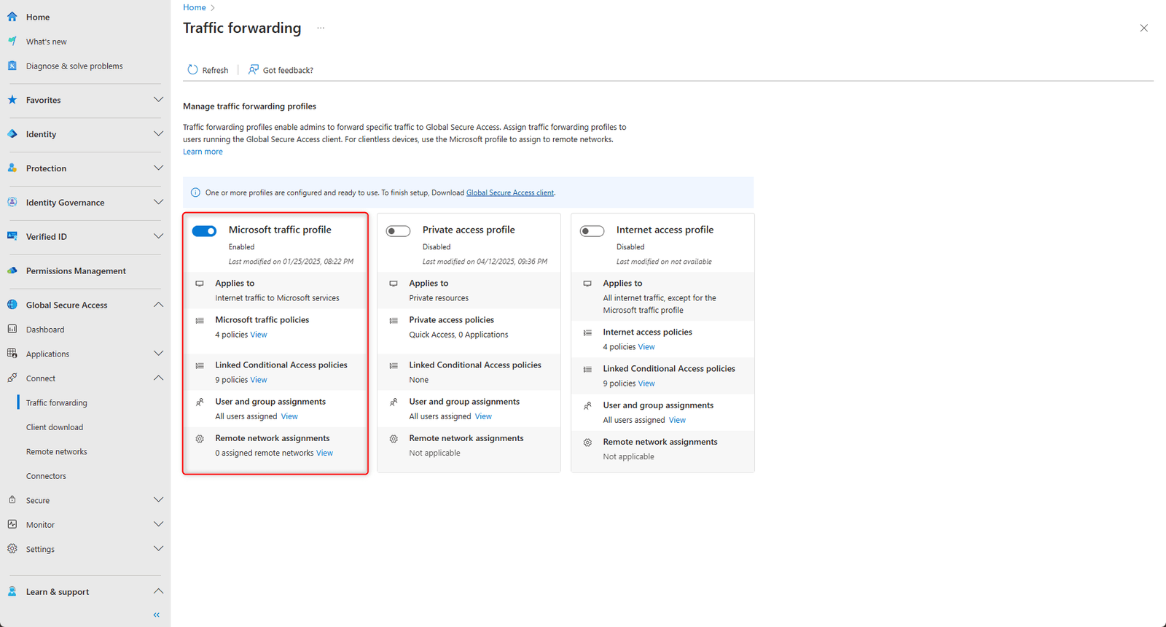Click the Favorites star icon
Screen dimensions: 1166x627
point(12,100)
